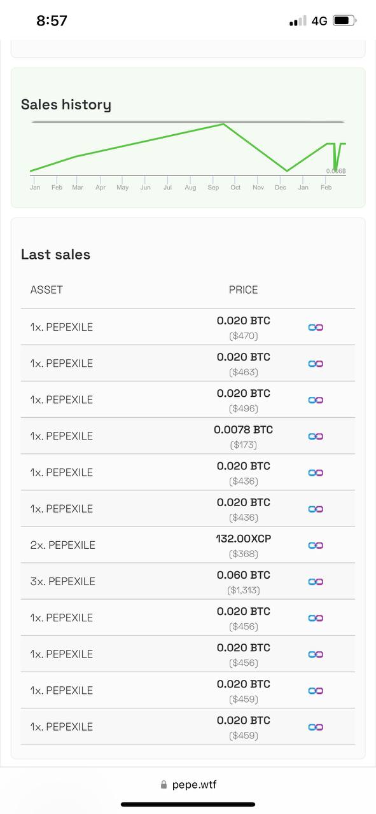
Task: Click the padlock icon beside pepe.wtf
Action: (164, 785)
